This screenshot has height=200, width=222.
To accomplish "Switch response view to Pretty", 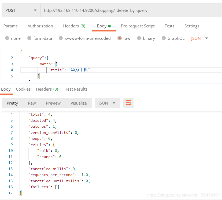I will (12, 103).
